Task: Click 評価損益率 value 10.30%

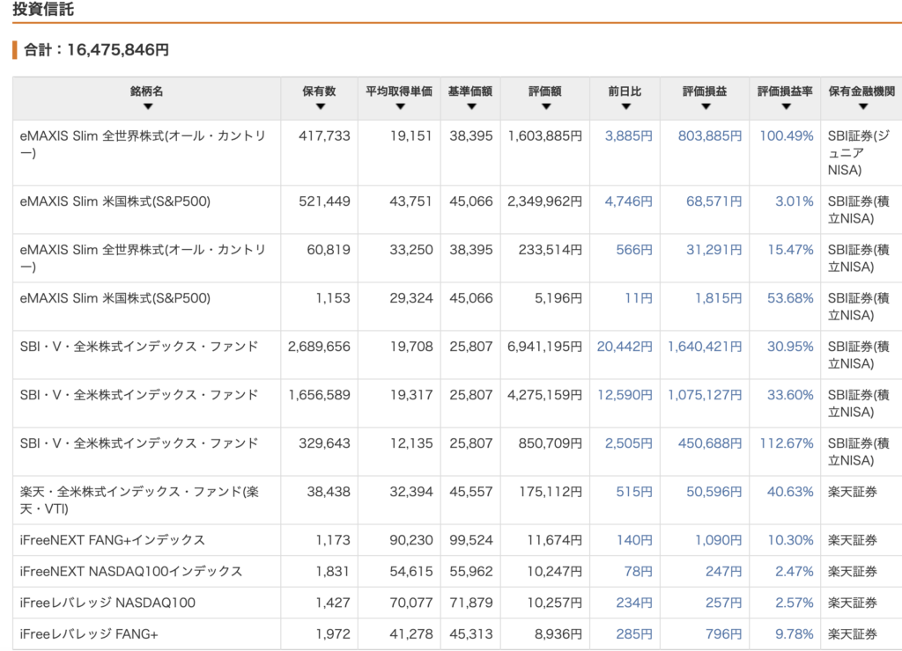Action: pyautogui.click(x=790, y=540)
